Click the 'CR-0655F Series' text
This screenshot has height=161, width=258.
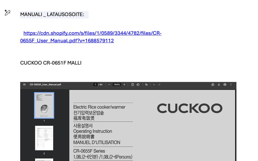point(89,151)
